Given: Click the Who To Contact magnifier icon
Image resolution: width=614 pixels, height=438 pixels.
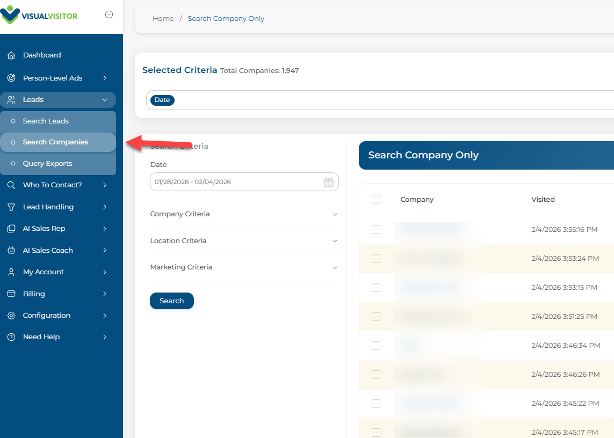Looking at the screenshot, I should (x=11, y=185).
